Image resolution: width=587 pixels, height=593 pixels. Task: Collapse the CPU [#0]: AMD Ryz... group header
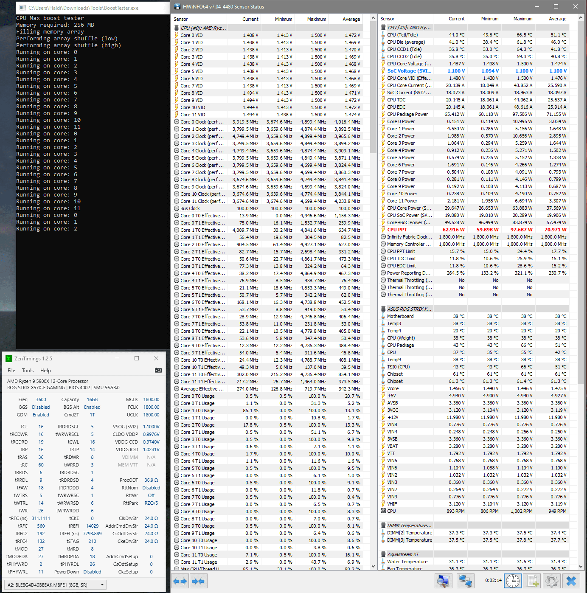click(200, 28)
